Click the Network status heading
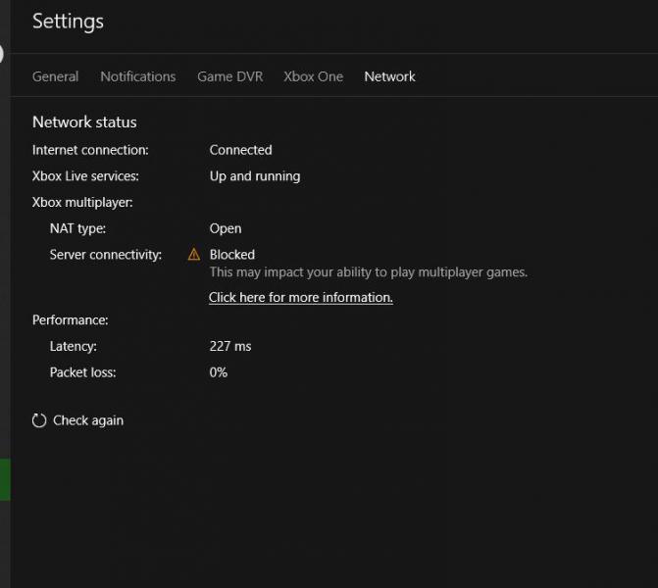Viewport: 658px width, 588px height. pos(84,122)
